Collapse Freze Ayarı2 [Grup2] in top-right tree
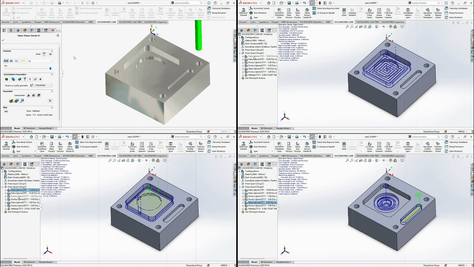This screenshot has height=267, width=474. [240, 53]
